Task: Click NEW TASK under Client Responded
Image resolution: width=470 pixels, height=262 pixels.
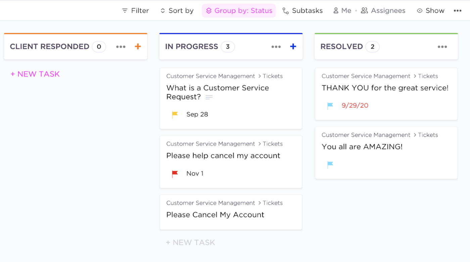Action: click(x=35, y=74)
